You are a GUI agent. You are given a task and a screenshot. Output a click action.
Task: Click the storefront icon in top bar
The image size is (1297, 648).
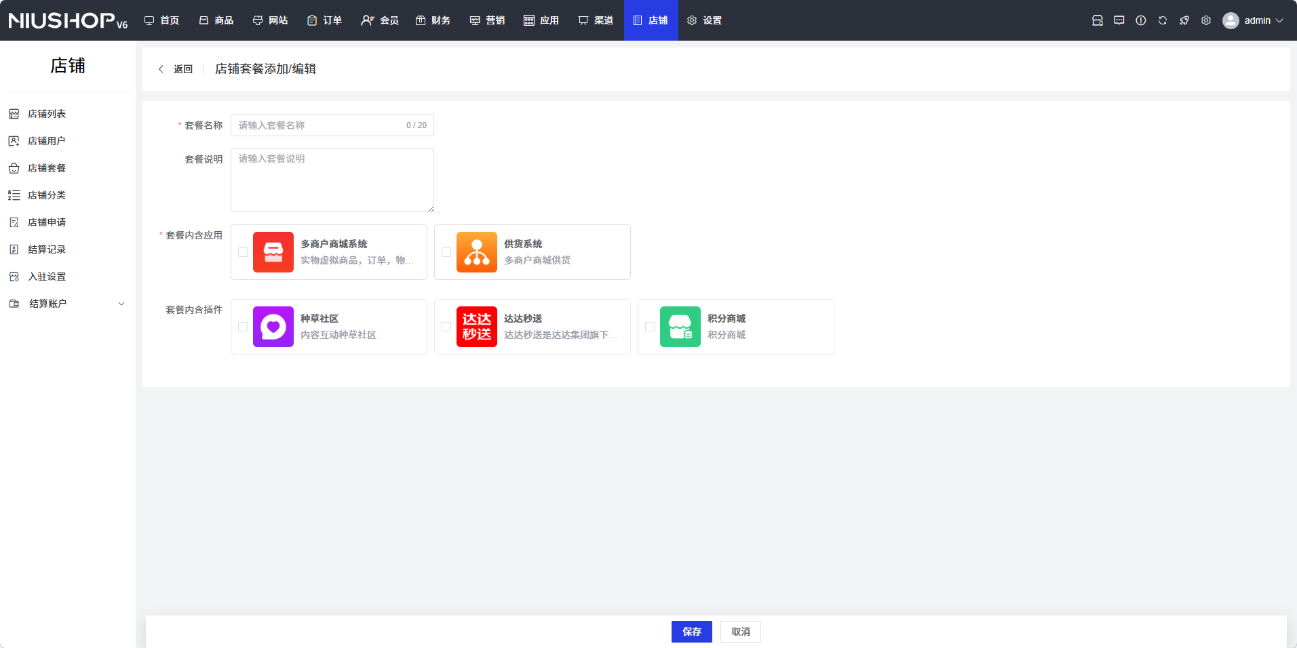(1097, 20)
